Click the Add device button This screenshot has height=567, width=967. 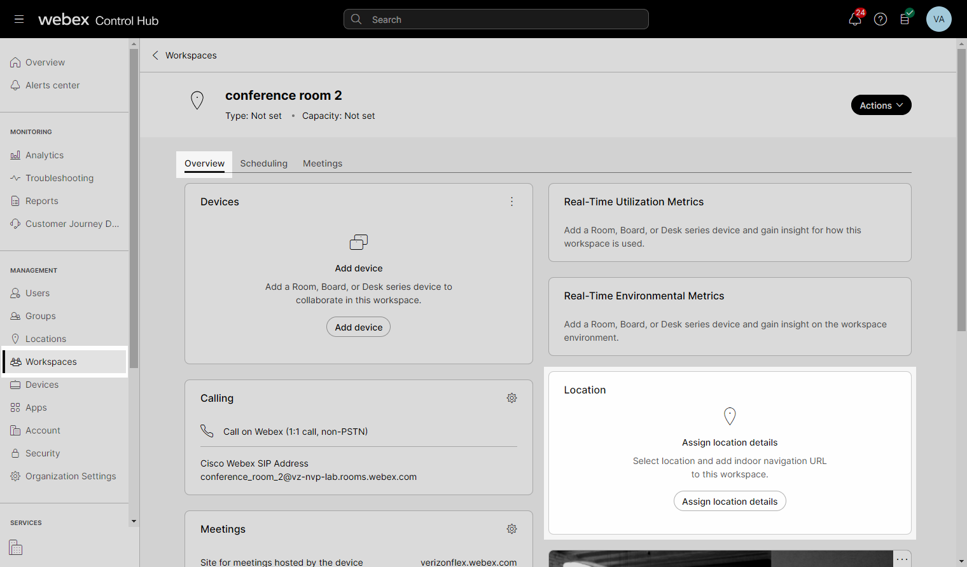(358, 327)
